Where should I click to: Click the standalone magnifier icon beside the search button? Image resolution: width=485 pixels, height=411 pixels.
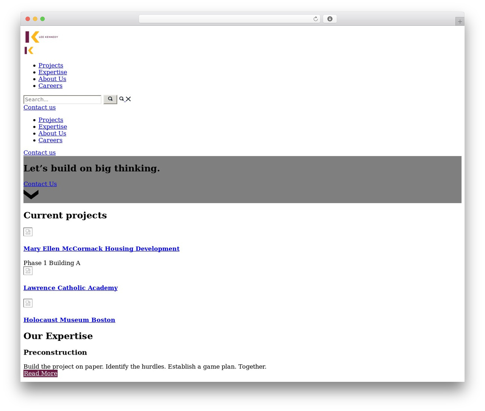[x=122, y=99]
